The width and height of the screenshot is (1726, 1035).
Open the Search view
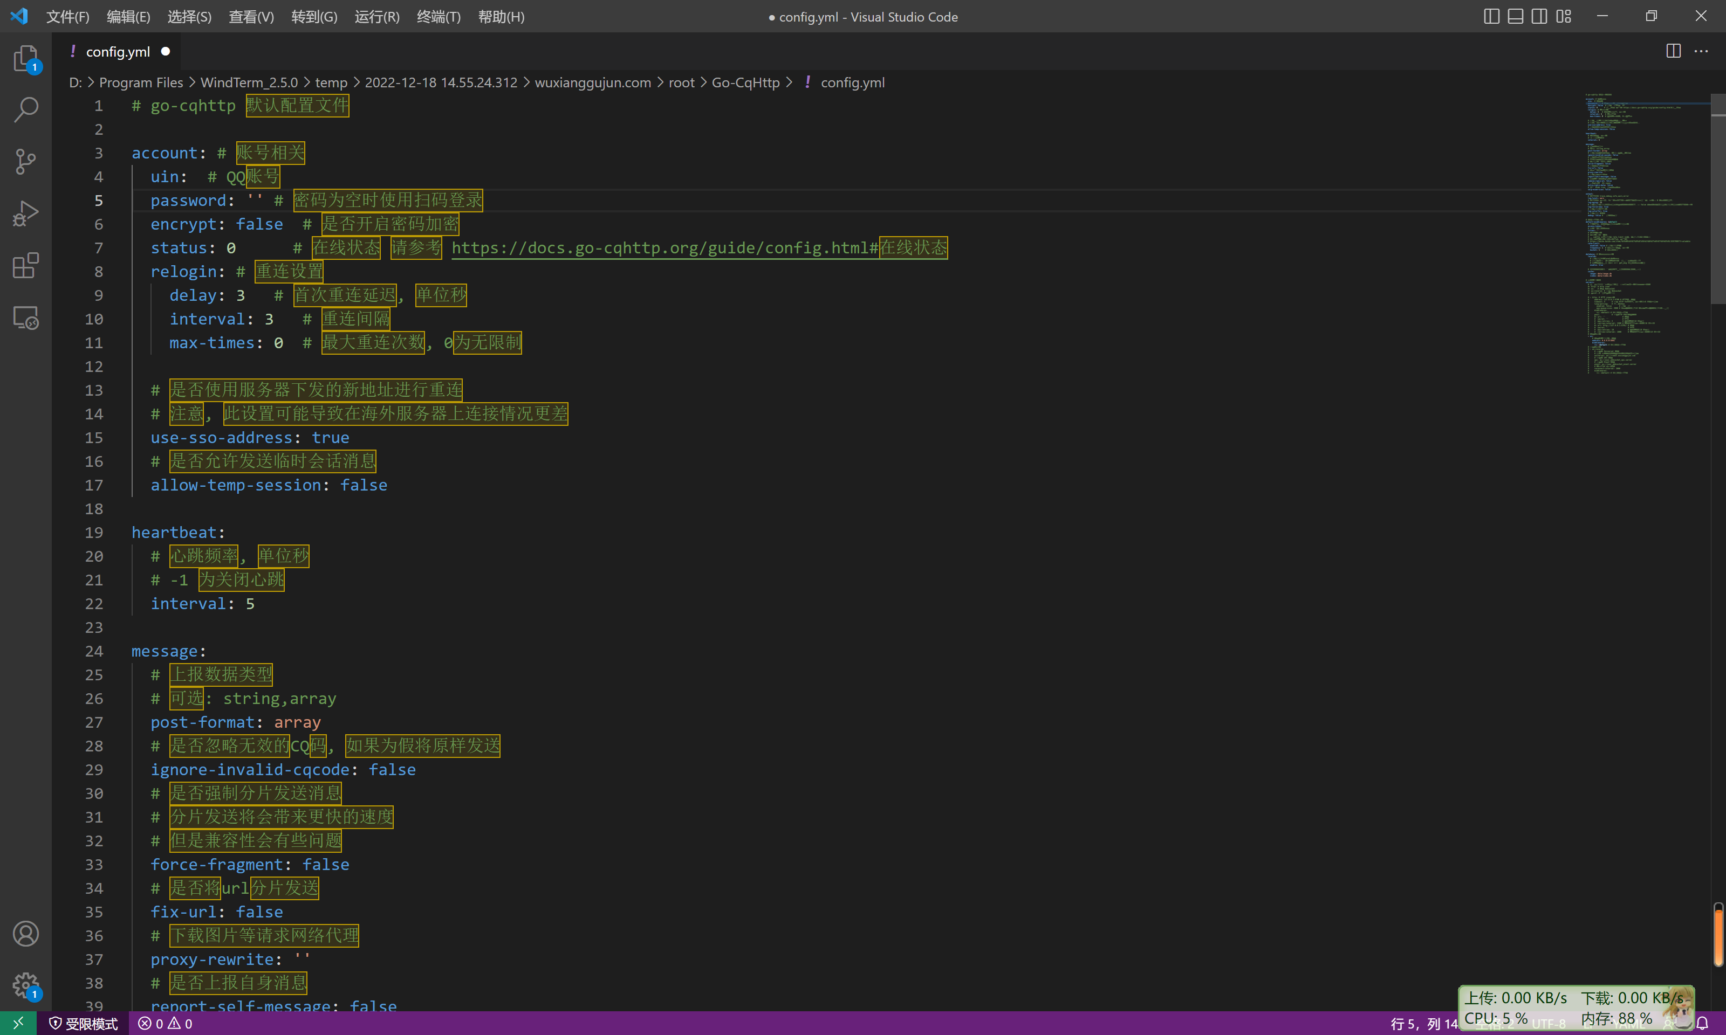coord(25,109)
